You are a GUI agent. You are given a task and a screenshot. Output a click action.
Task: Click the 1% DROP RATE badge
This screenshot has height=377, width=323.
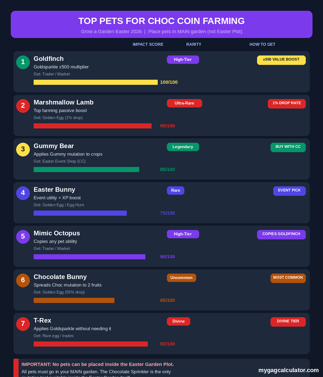point(287,104)
